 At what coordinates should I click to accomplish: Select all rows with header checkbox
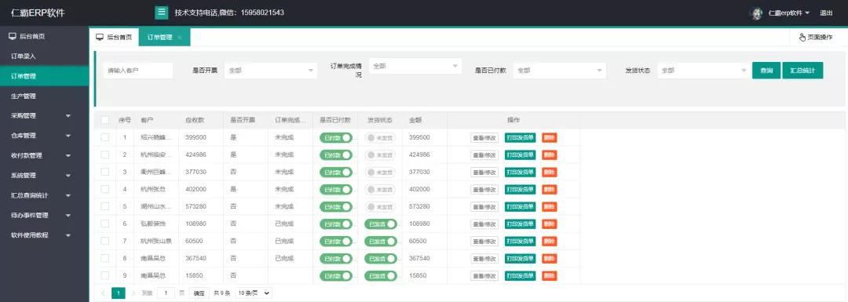point(105,120)
